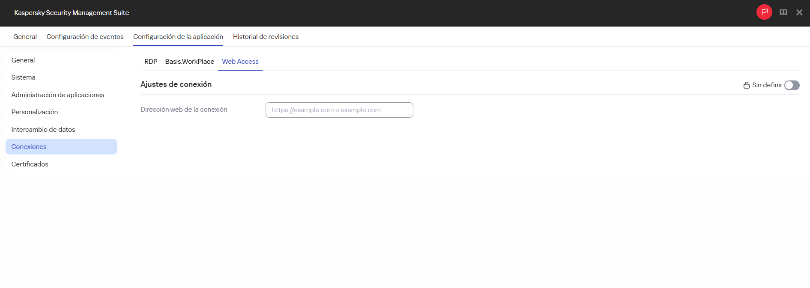
Task: Open the Historial de revisiones tab
Action: (x=266, y=37)
